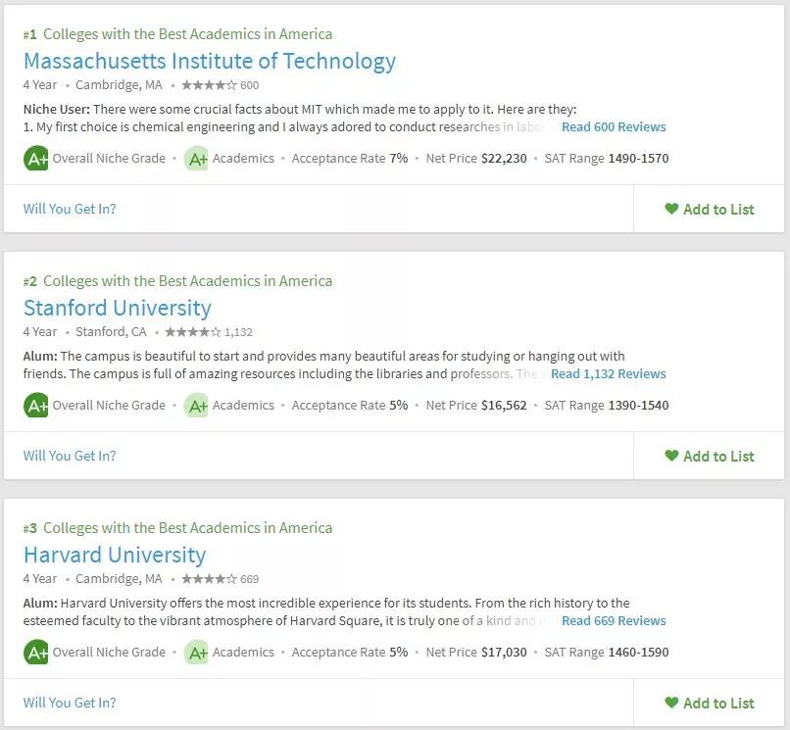790x730 pixels.
Task: Open the Harvard University title link
Action: pyautogui.click(x=115, y=555)
